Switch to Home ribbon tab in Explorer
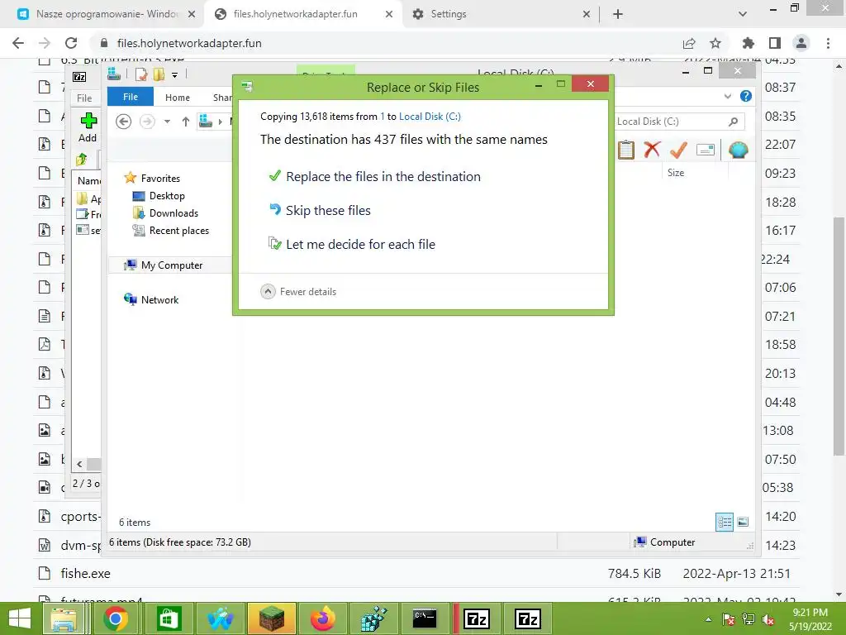This screenshot has width=846, height=635. coord(178,98)
